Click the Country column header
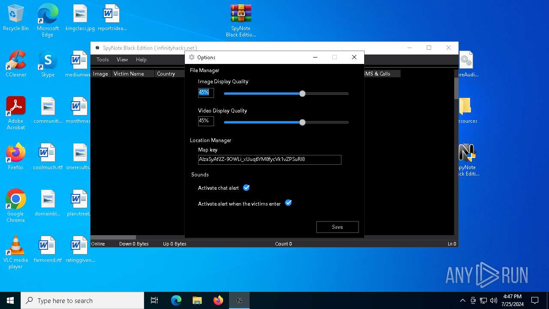Image resolution: width=549 pixels, height=309 pixels. (x=170, y=74)
